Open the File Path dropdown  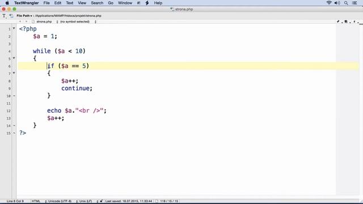pyautogui.click(x=24, y=16)
